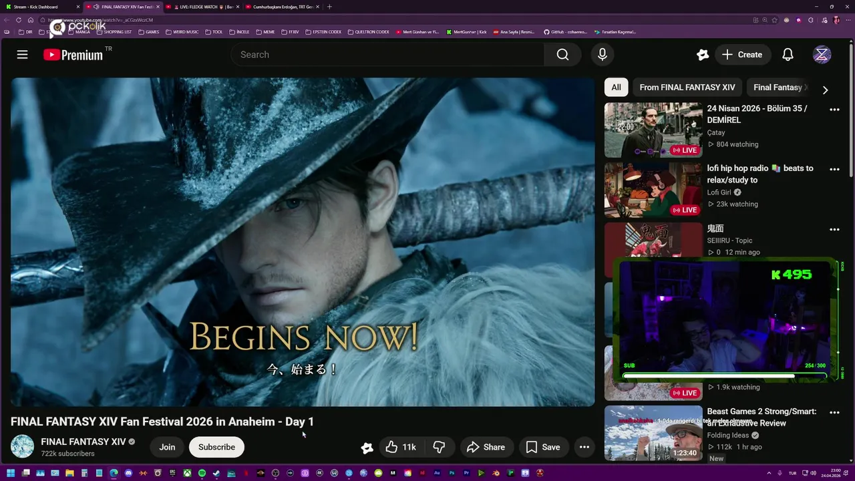
Task: Click the Create button
Action: tap(742, 55)
